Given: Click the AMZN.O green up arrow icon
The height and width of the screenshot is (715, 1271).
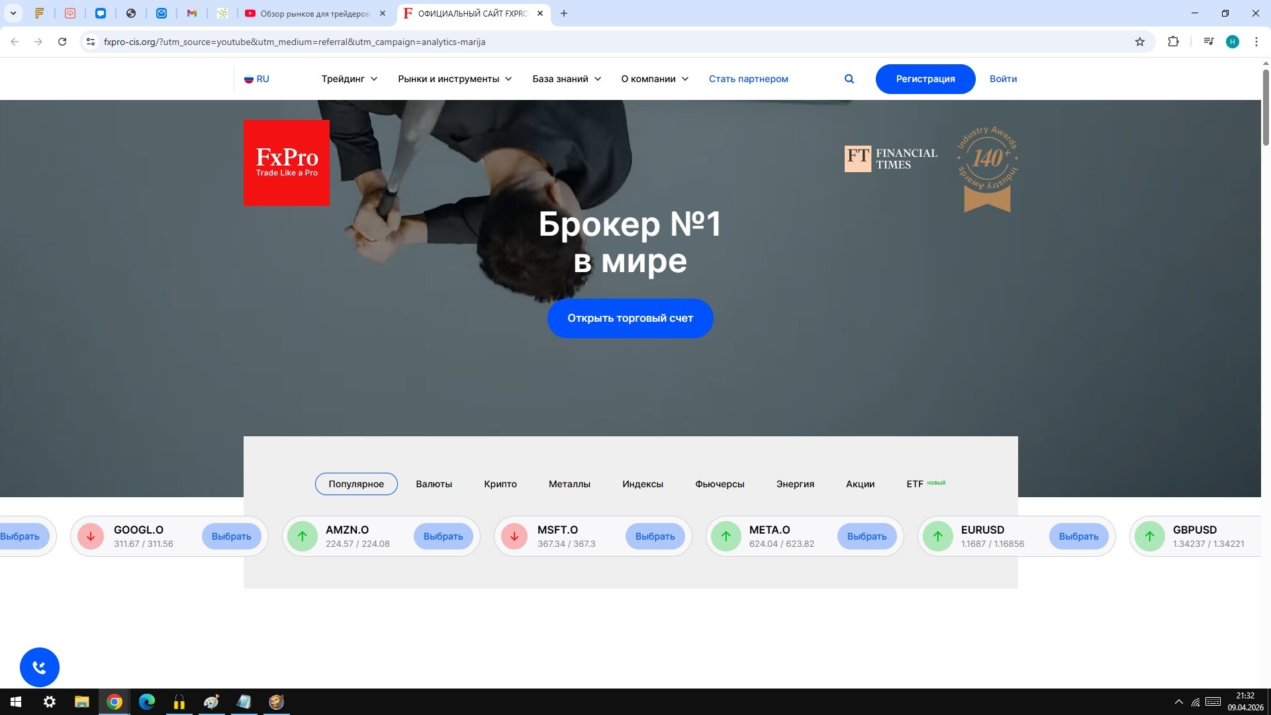Looking at the screenshot, I should [x=303, y=536].
